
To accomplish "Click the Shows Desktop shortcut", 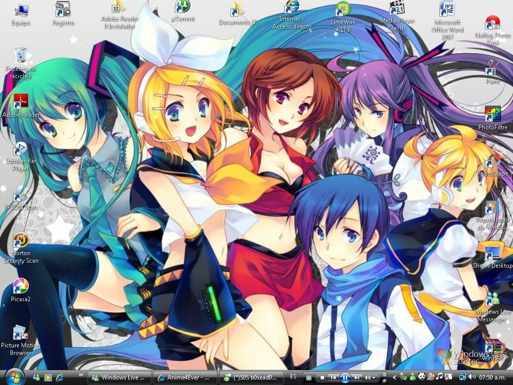I will tap(492, 257).
